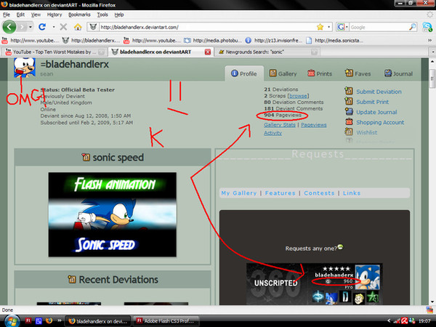Close the bladehandlerx on deviantART tab
Screen dimensions: 436x327
coord(207,52)
